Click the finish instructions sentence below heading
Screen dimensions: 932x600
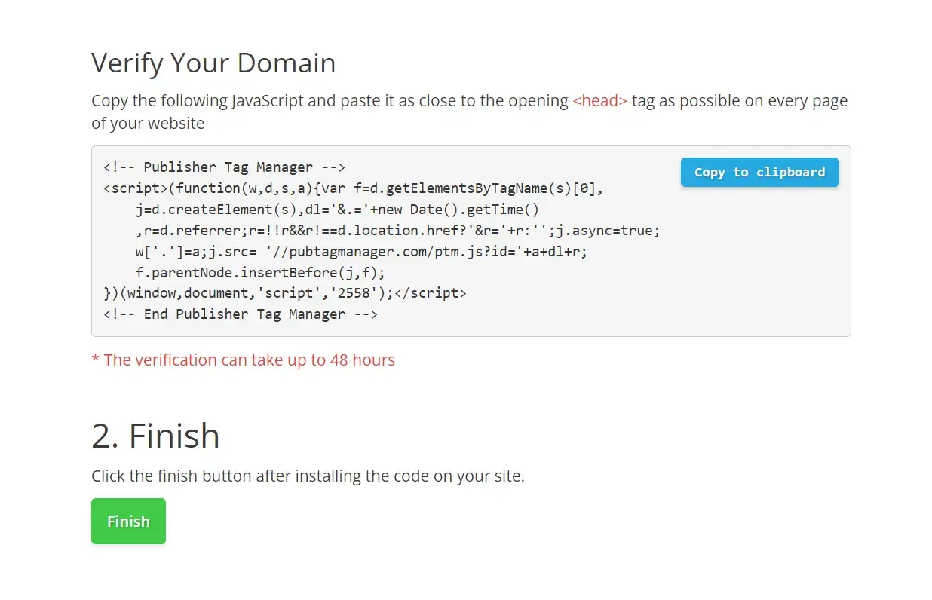click(x=308, y=476)
